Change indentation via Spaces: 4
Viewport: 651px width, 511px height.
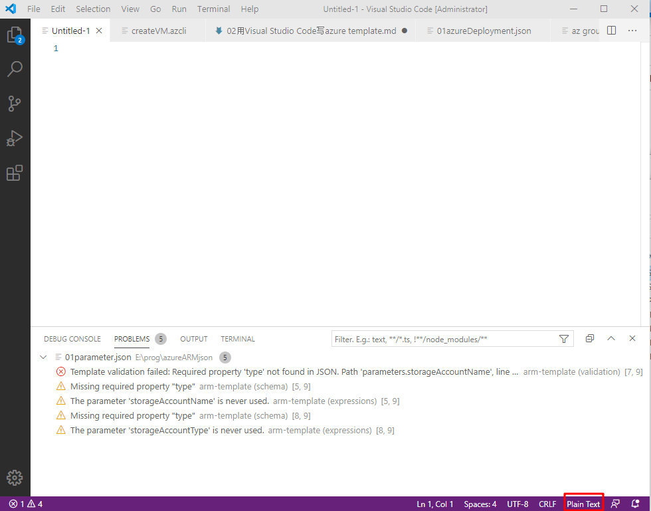480,504
